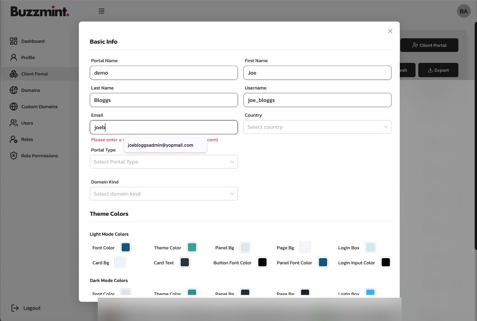Click the Client Portal cubes icon
Image resolution: width=477 pixels, height=321 pixels.
click(x=14, y=74)
